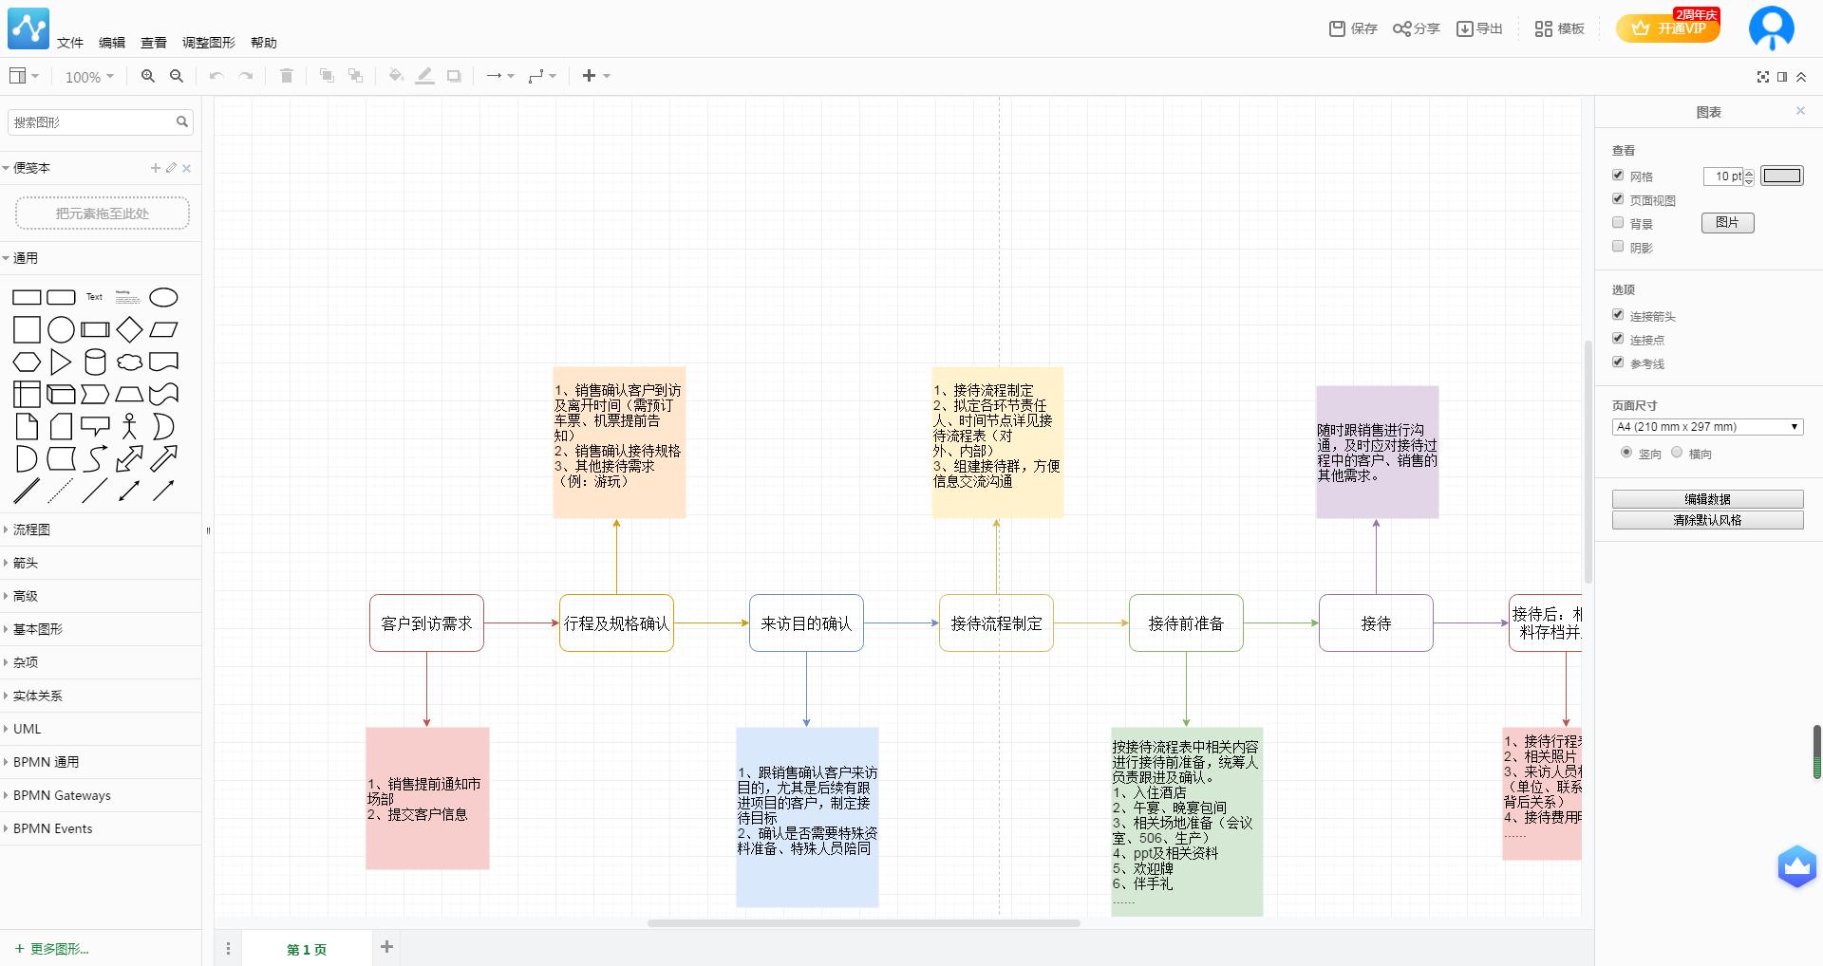Image resolution: width=1823 pixels, height=966 pixels.
Task: Switch to the 第 1 页 page tab
Action: (307, 949)
